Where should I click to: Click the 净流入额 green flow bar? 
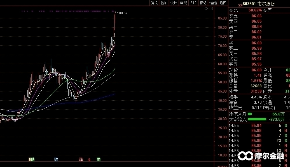pos(250,114)
